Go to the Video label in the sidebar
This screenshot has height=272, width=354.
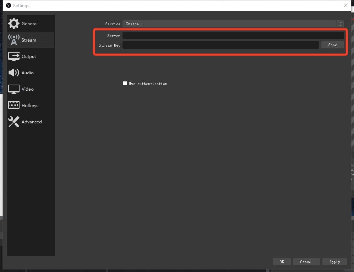coord(28,89)
